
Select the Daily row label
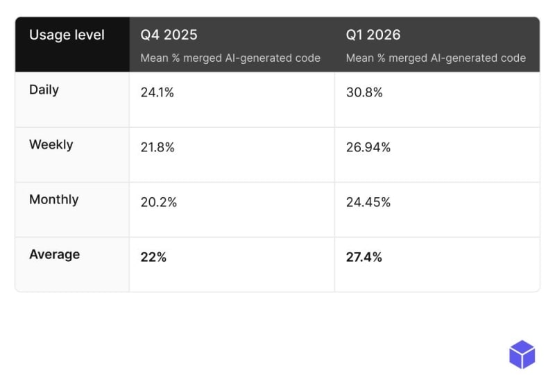[44, 90]
